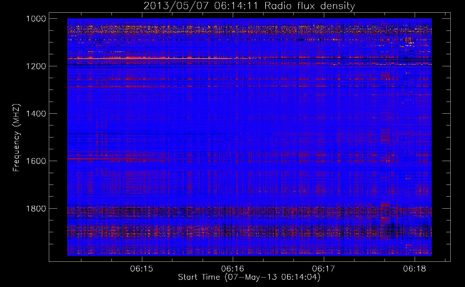
Task: Click the "Start Time (07-May-13 06:14:04)" axis title
Action: coord(249,277)
